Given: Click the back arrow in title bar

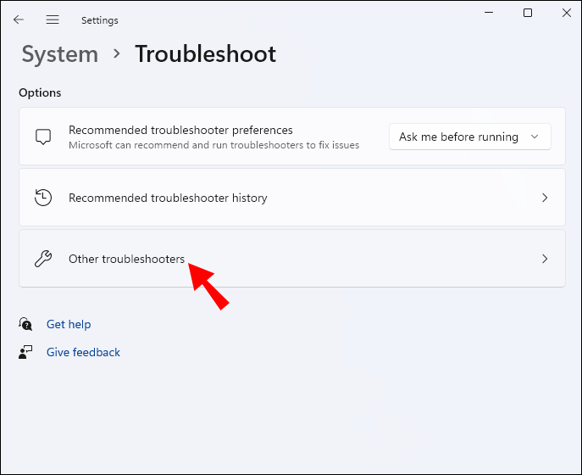Looking at the screenshot, I should tap(19, 20).
